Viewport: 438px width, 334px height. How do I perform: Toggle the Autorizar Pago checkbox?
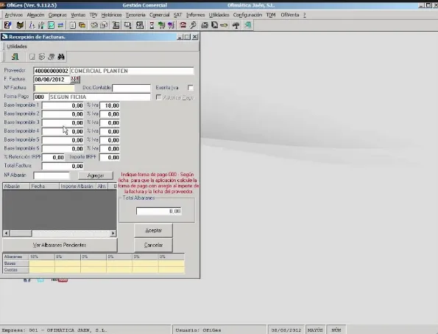(x=159, y=97)
